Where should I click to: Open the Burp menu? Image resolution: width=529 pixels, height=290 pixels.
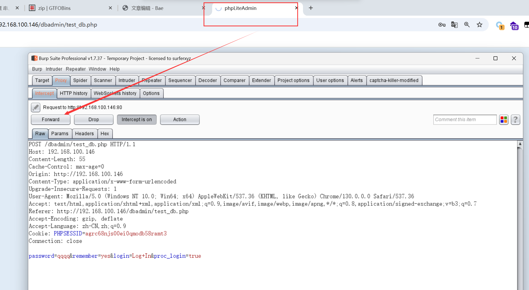[x=37, y=69]
